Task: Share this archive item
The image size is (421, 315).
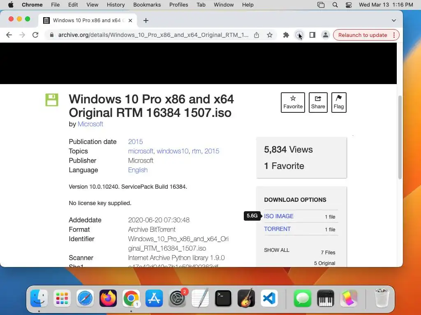Action: coord(318,103)
